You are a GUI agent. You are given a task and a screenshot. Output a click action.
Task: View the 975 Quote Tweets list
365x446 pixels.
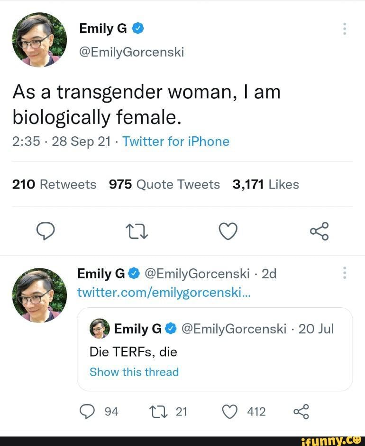coord(164,184)
